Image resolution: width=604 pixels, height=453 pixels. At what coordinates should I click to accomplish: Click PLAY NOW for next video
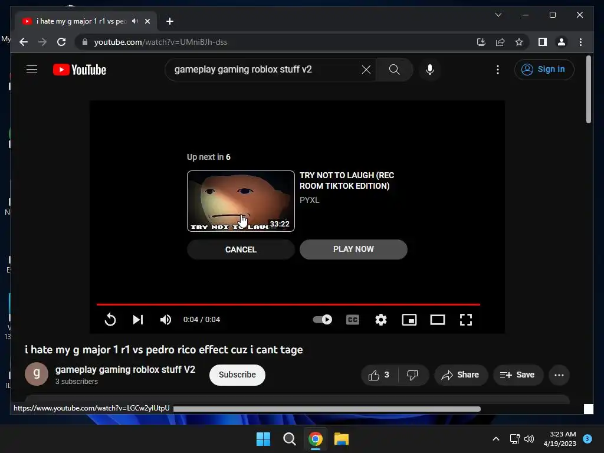click(x=353, y=250)
